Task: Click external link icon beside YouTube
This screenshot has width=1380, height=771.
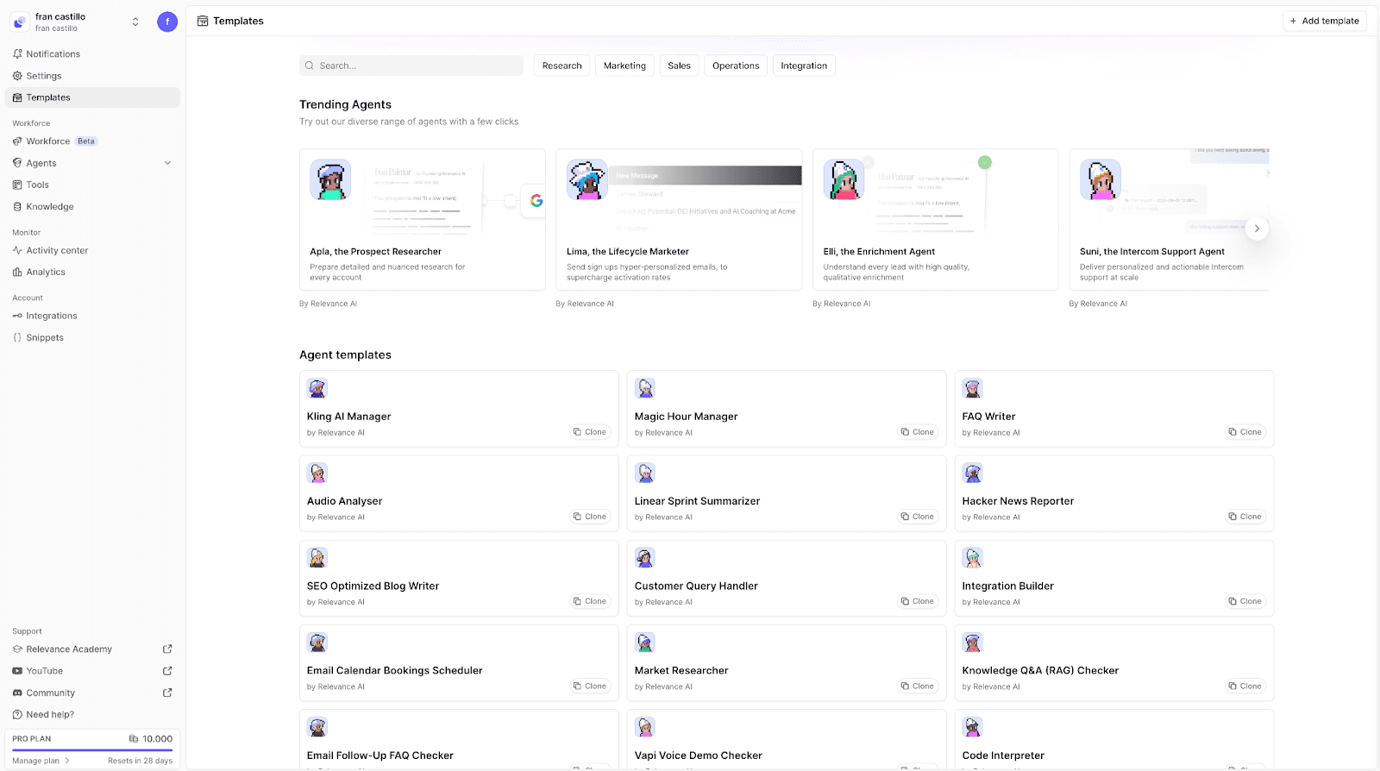Action: [x=167, y=671]
